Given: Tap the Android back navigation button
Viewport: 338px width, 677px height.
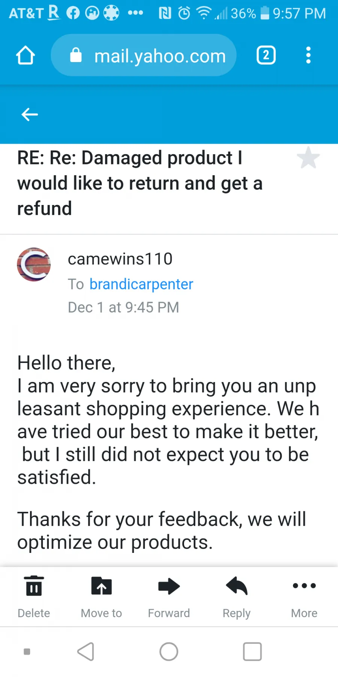Looking at the screenshot, I should pos(86,651).
